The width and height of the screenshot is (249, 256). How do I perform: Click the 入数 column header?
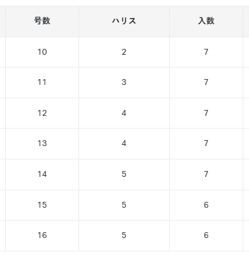click(206, 22)
